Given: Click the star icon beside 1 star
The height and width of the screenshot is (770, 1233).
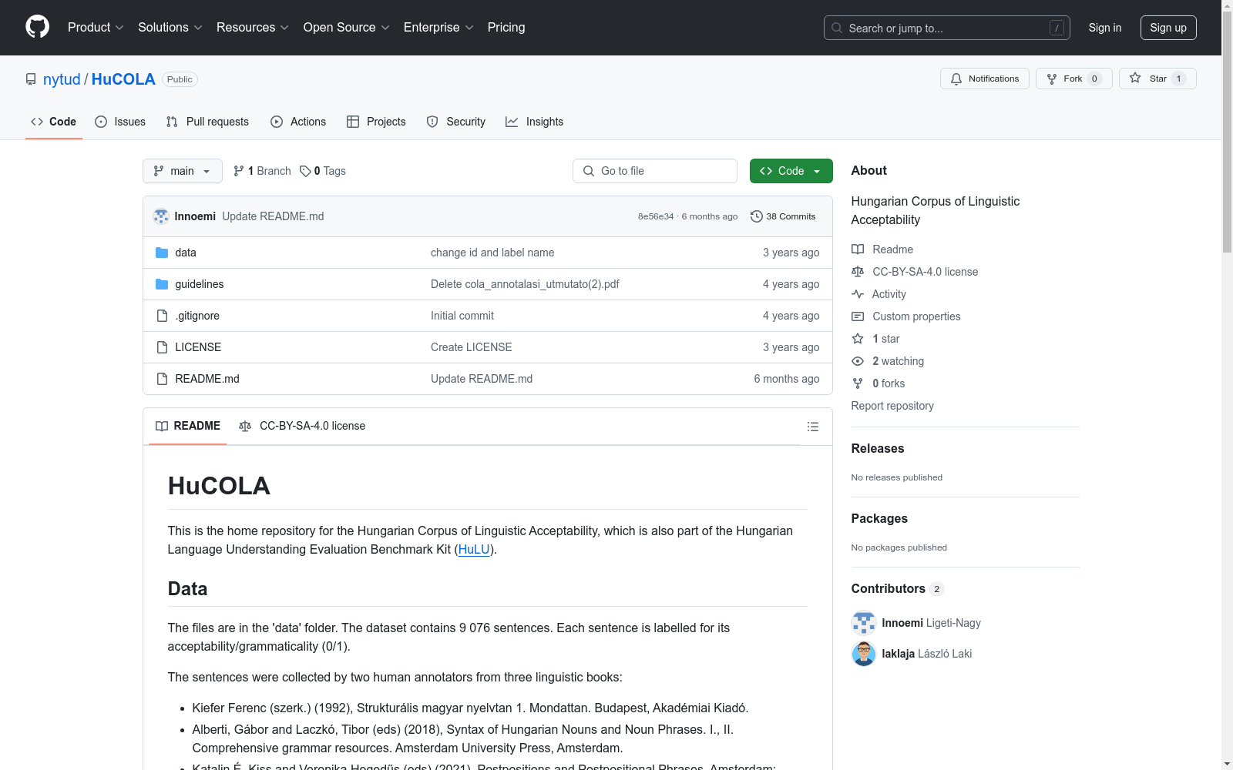Looking at the screenshot, I should point(858,339).
